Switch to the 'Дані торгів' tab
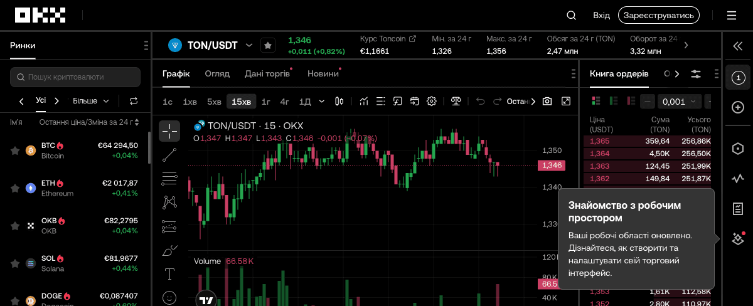The width and height of the screenshot is (753, 306). (267, 74)
